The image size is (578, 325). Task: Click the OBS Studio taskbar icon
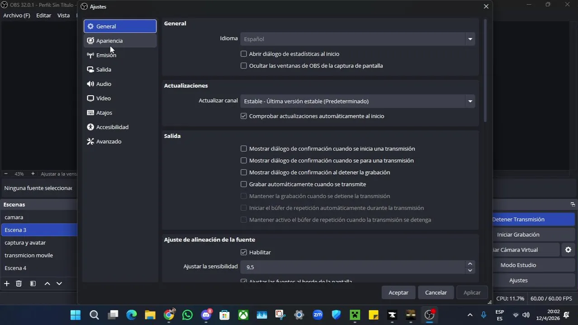[x=429, y=315]
